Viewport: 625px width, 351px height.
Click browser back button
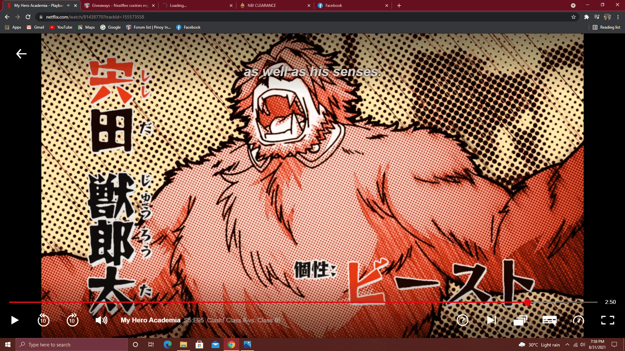pyautogui.click(x=7, y=17)
